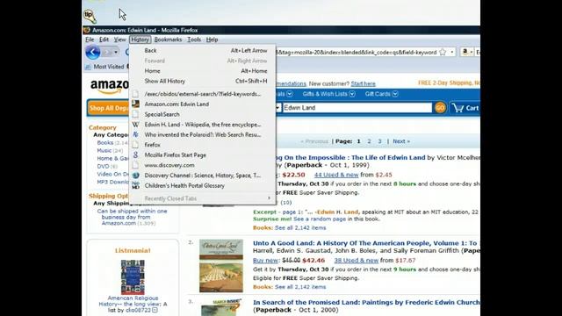Click Buy new link for $42.46 book
The width and height of the screenshot is (562, 316).
point(265,261)
